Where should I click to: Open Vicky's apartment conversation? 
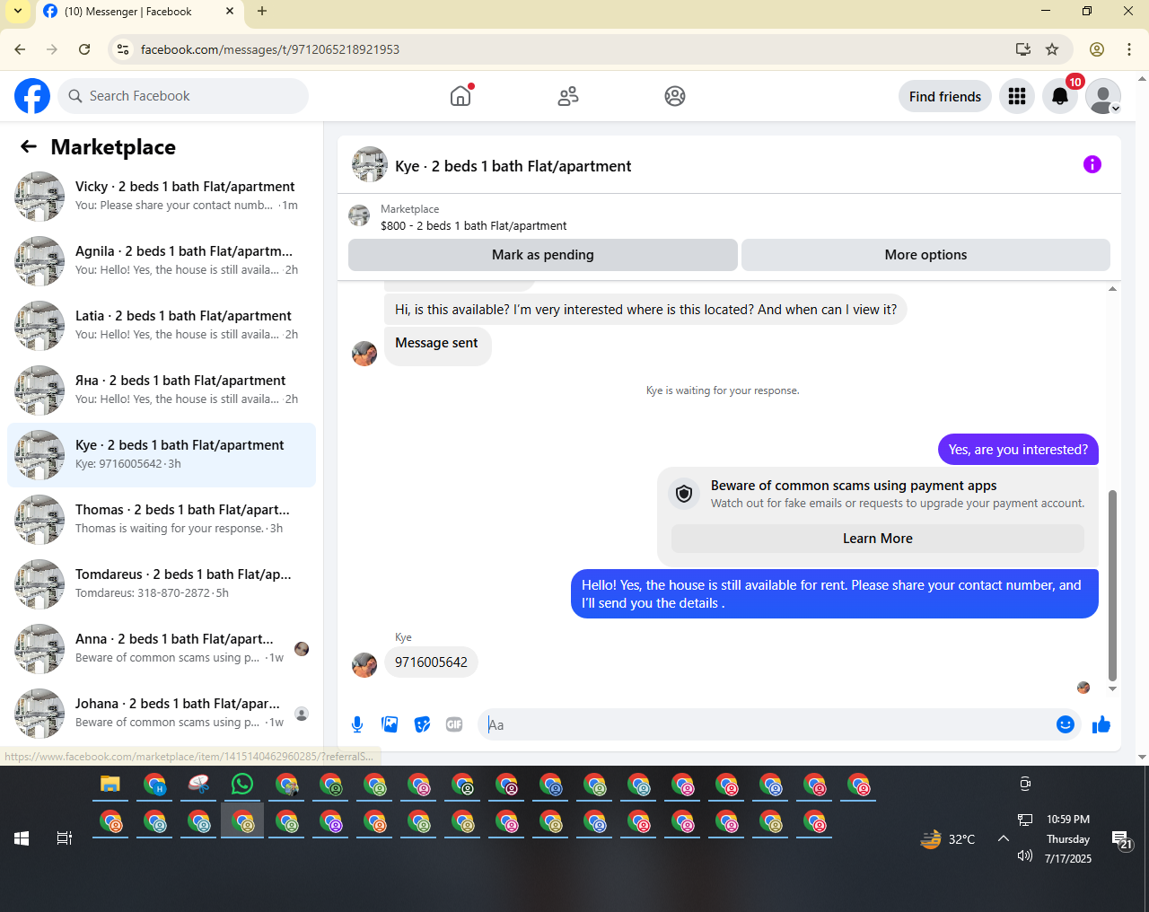tap(162, 197)
